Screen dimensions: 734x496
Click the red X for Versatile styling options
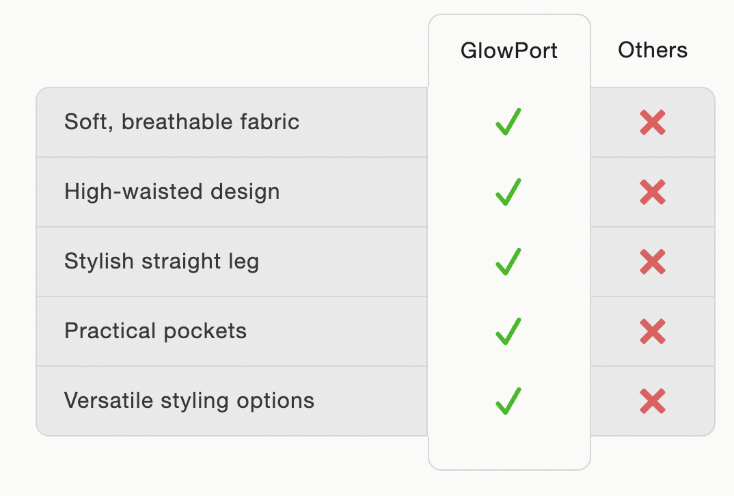653,402
